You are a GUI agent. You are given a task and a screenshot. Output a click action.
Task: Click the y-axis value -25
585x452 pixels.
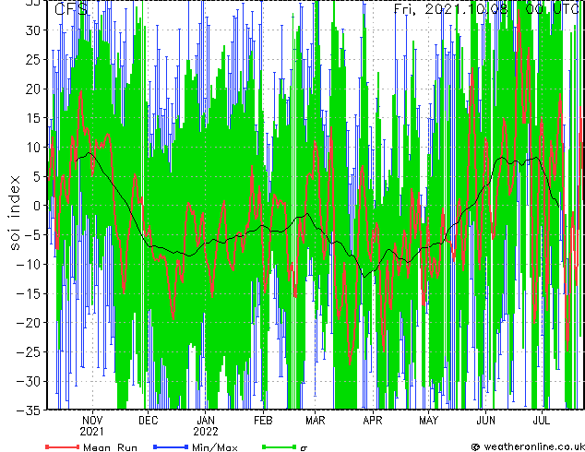(x=30, y=352)
